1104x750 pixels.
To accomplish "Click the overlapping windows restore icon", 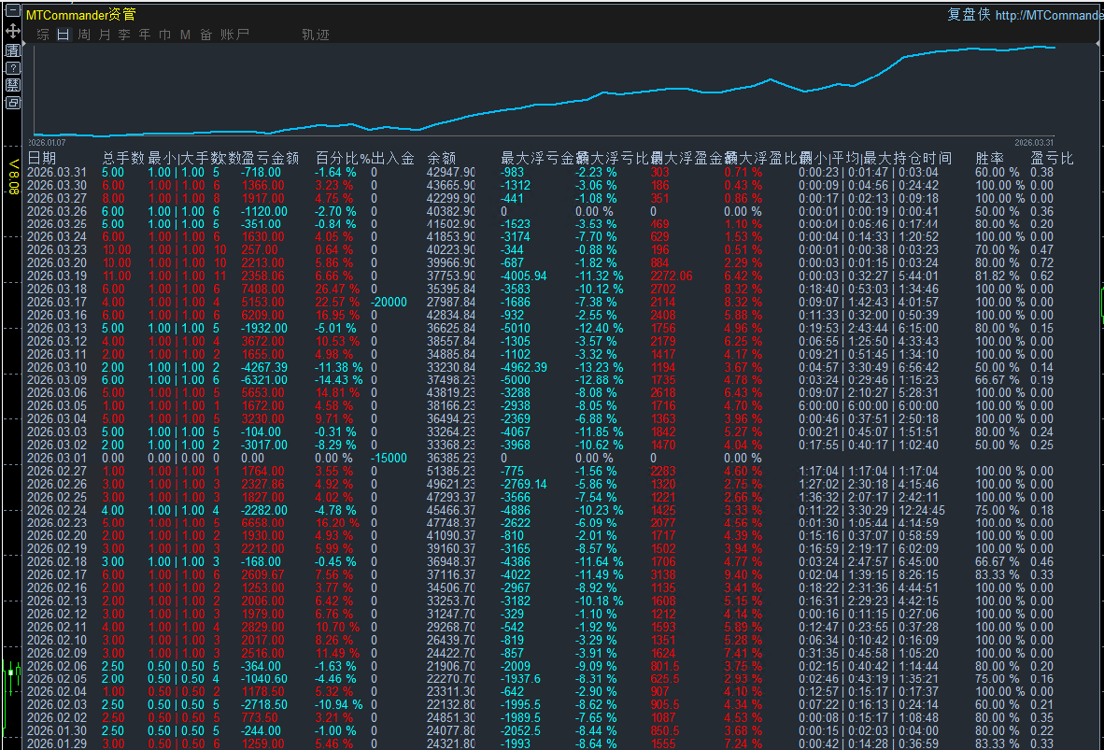I will [x=12, y=103].
